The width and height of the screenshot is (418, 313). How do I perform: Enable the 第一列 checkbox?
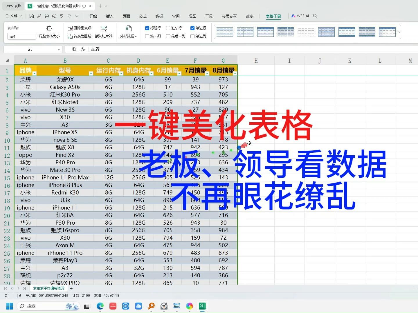click(147, 36)
